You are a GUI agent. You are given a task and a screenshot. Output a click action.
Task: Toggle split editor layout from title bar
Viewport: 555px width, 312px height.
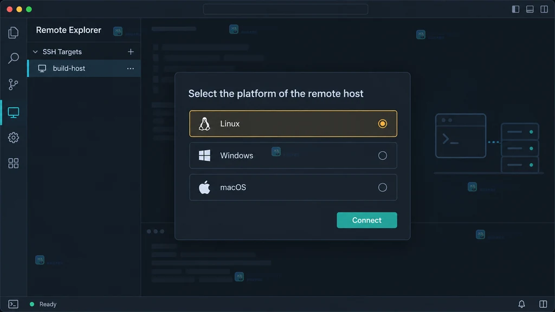pyautogui.click(x=544, y=9)
